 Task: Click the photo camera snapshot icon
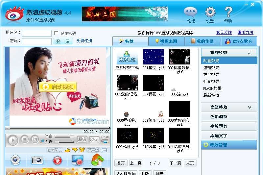pos(37,160)
